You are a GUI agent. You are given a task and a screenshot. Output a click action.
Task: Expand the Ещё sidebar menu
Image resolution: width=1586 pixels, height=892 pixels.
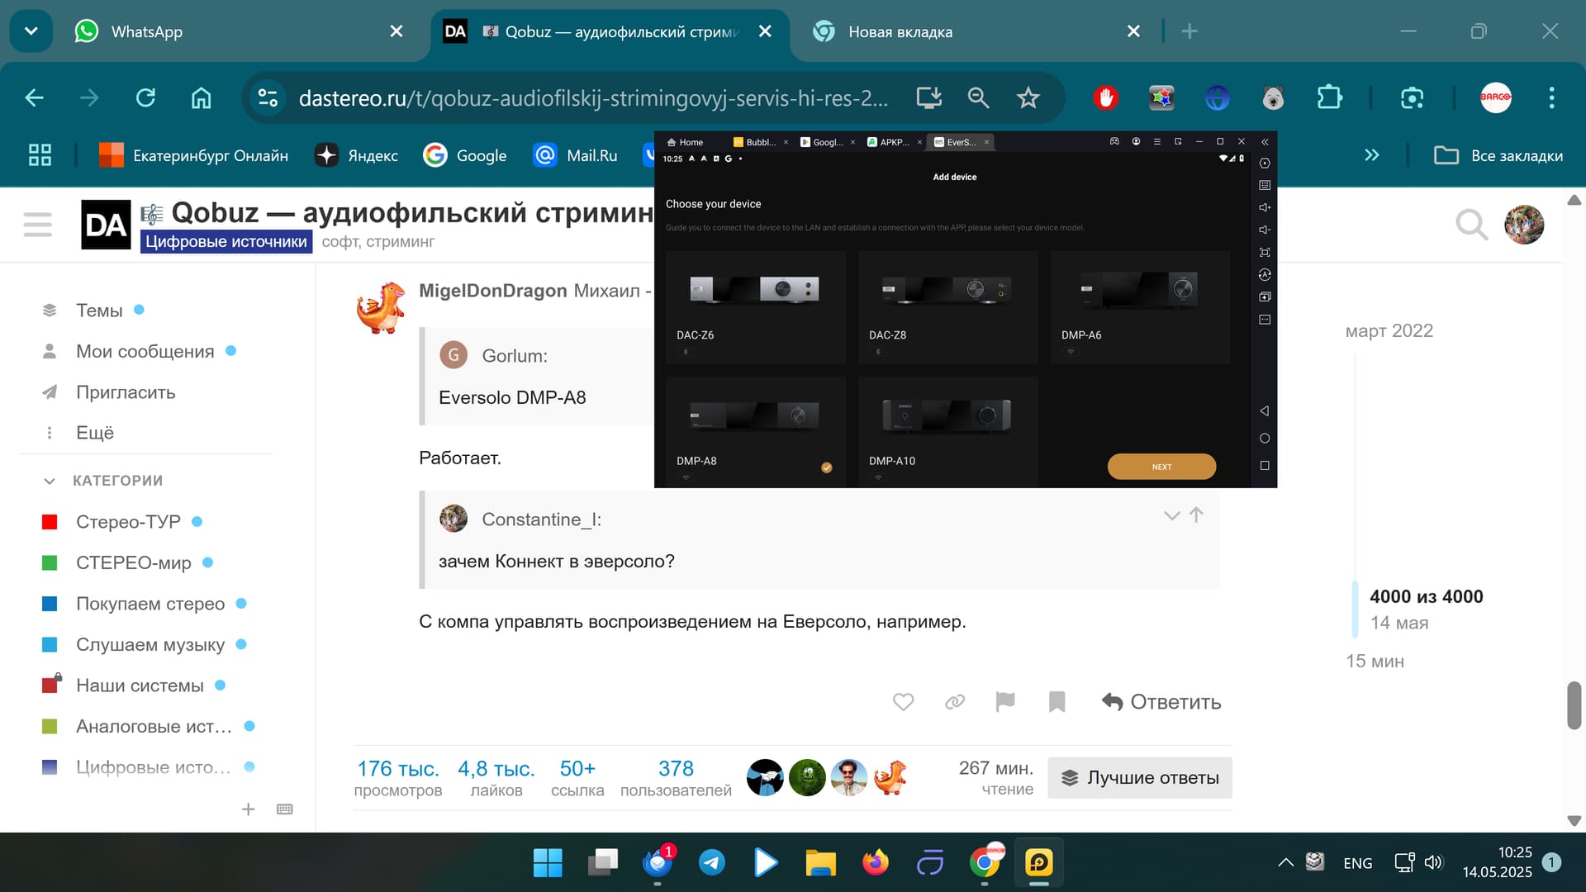[x=94, y=433]
